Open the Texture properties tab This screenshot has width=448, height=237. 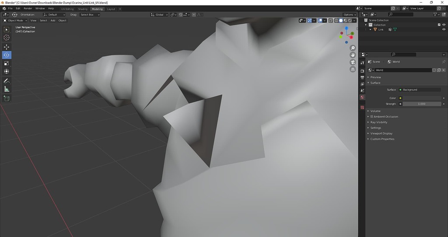[362, 108]
